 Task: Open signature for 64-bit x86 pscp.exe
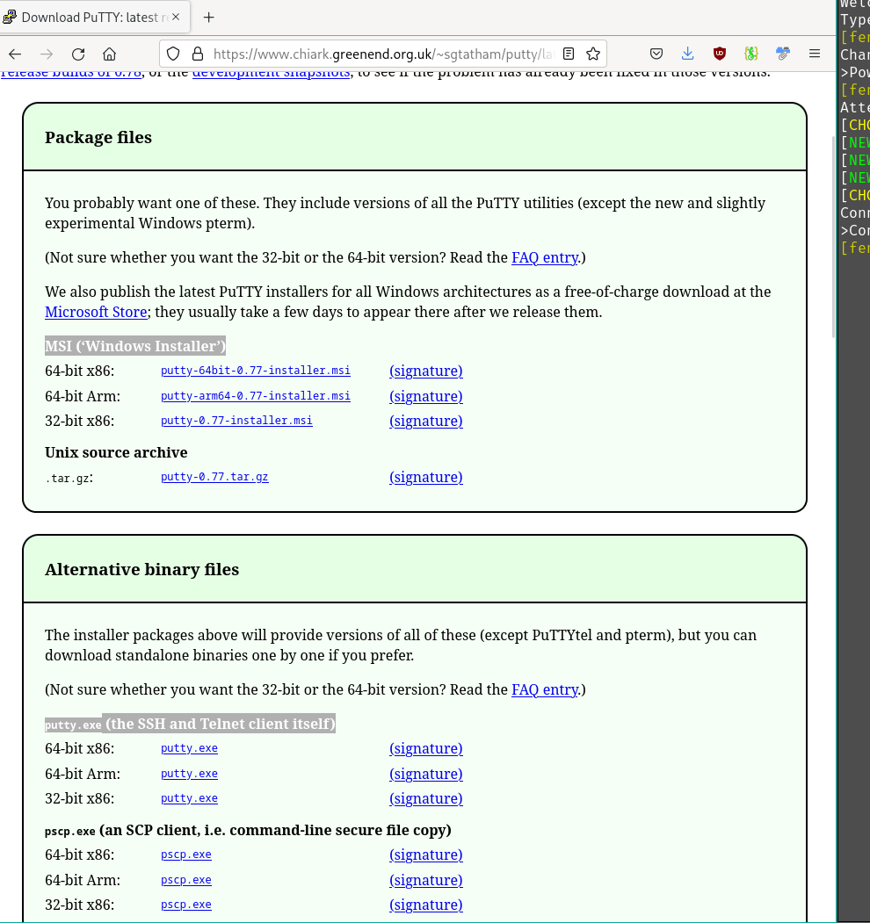426,854
